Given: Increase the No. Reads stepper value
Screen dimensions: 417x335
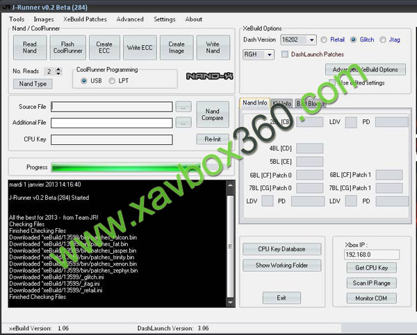Looking at the screenshot, I should tap(58, 69).
